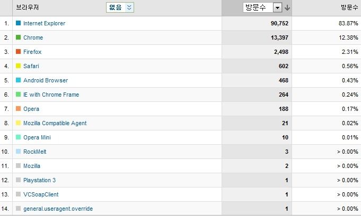Click the gray swatch beside Playstation 3
The image size is (361, 216).
(18, 180)
